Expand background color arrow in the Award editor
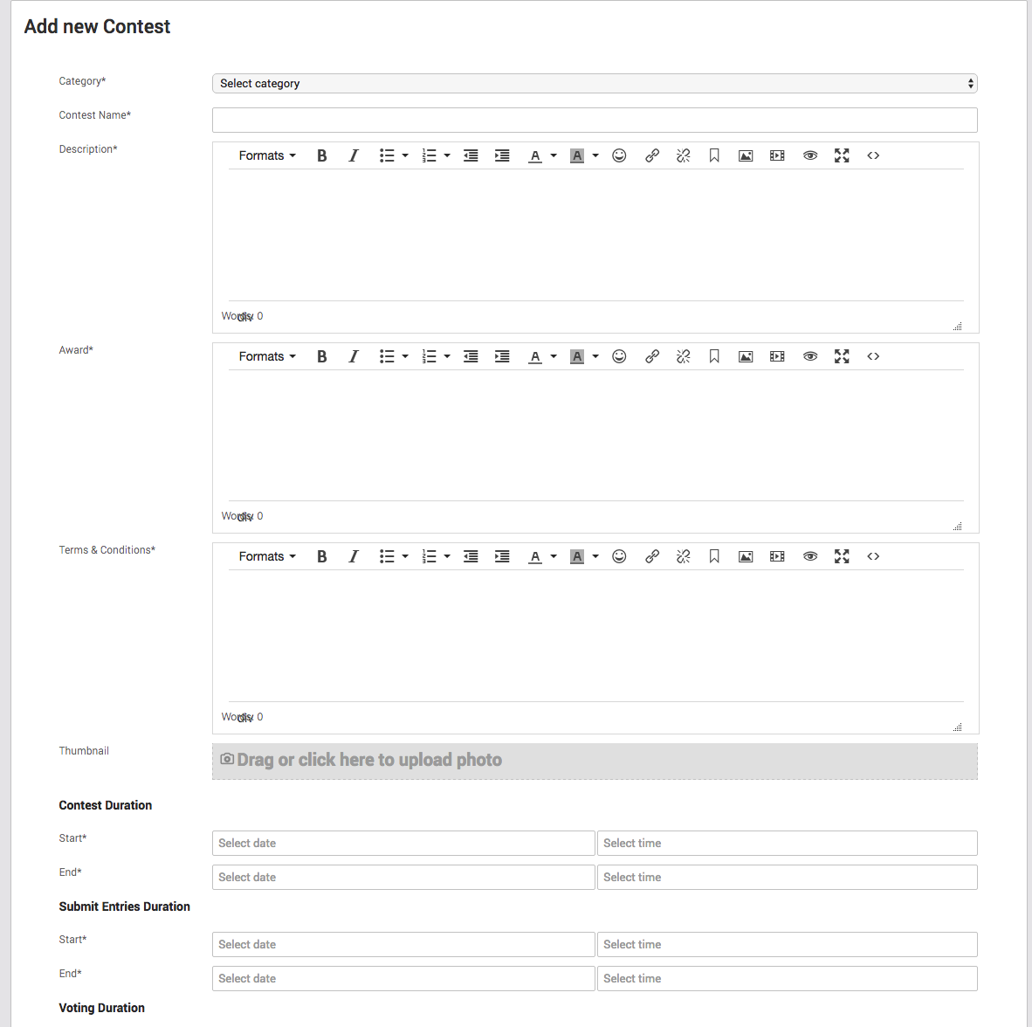Image resolution: width=1032 pixels, height=1027 pixels. point(595,356)
